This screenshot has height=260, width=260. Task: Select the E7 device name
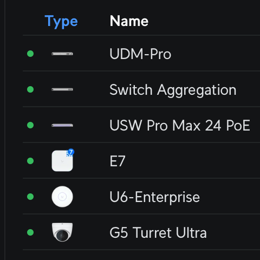(118, 161)
